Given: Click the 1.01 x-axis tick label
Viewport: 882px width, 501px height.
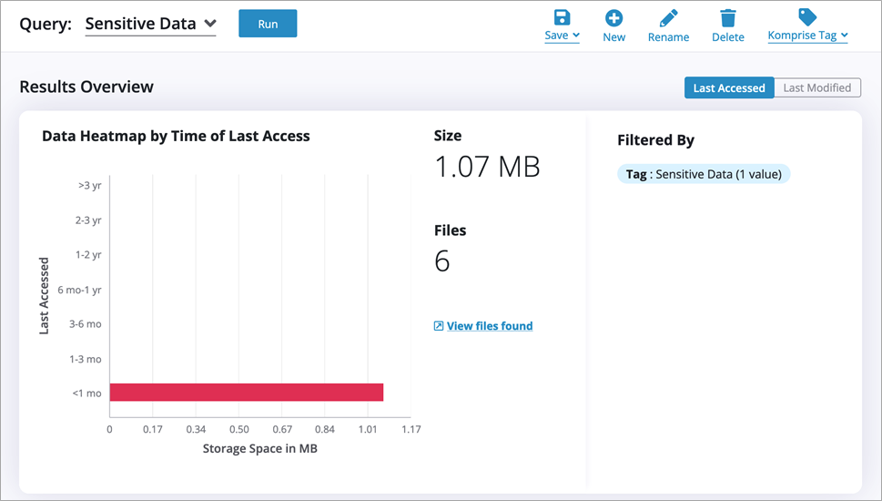Looking at the screenshot, I should click(368, 430).
